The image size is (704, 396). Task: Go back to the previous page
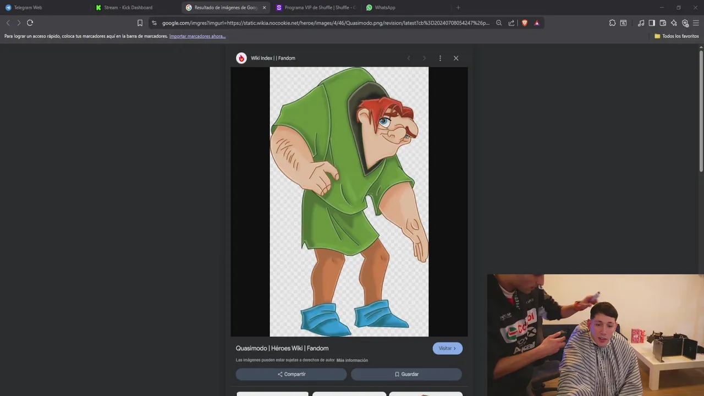point(8,23)
